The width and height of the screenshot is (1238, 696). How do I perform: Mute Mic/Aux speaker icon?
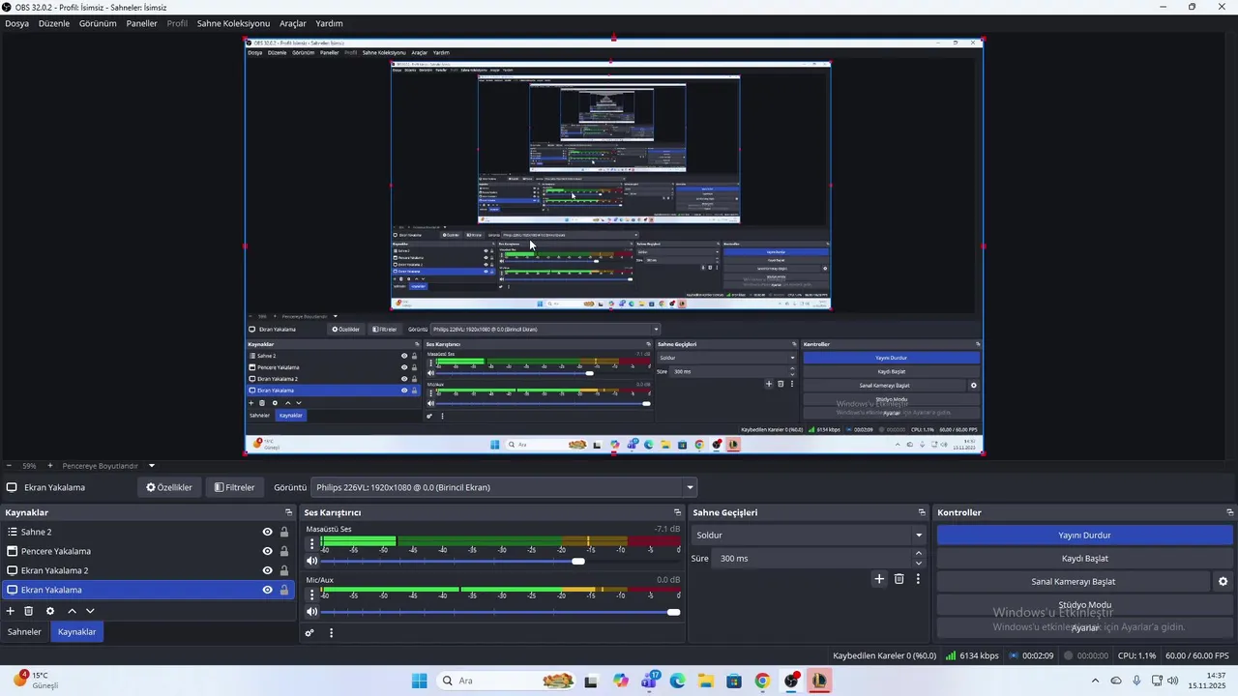[311, 611]
